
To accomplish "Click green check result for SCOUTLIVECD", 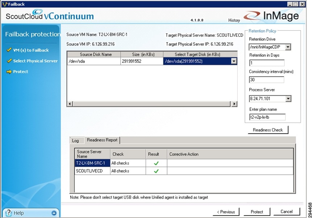I will (x=156, y=171).
